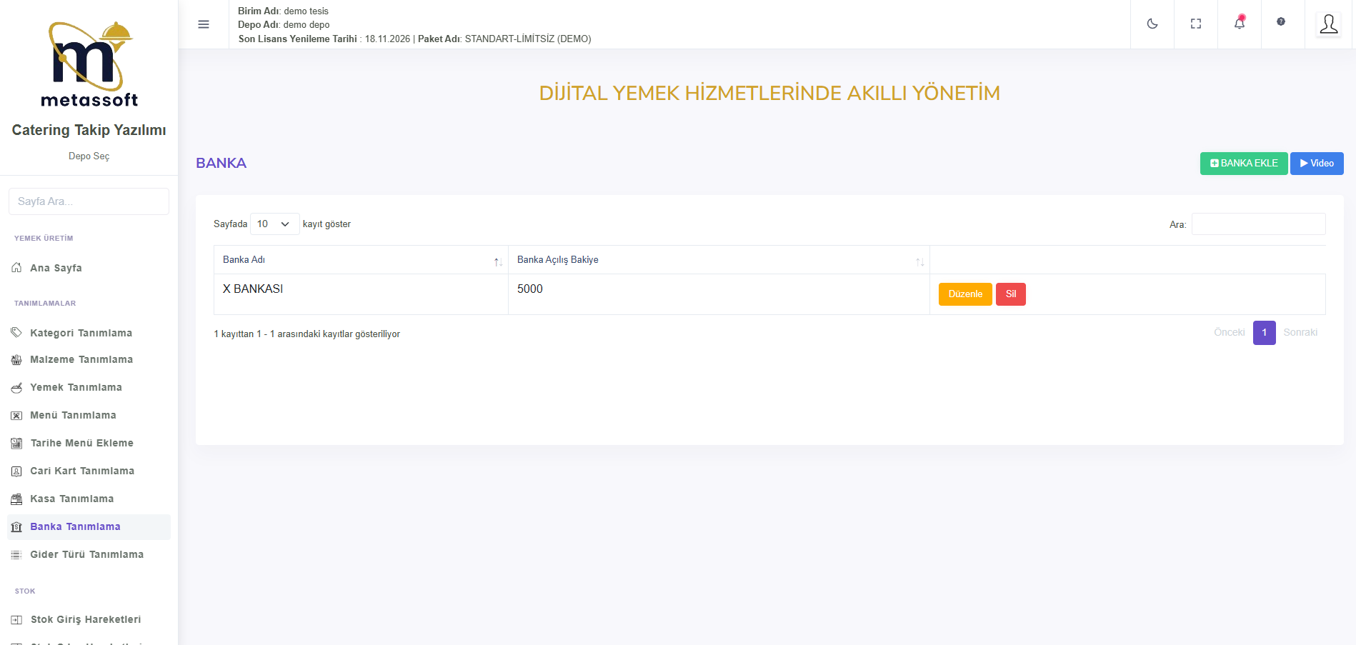Open Kasa Tanımlama from sidebar
This screenshot has height=645, width=1356.
click(71, 499)
